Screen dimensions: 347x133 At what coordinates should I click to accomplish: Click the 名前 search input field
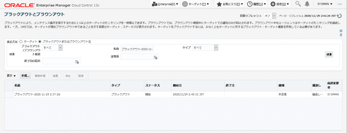(x=138, y=49)
